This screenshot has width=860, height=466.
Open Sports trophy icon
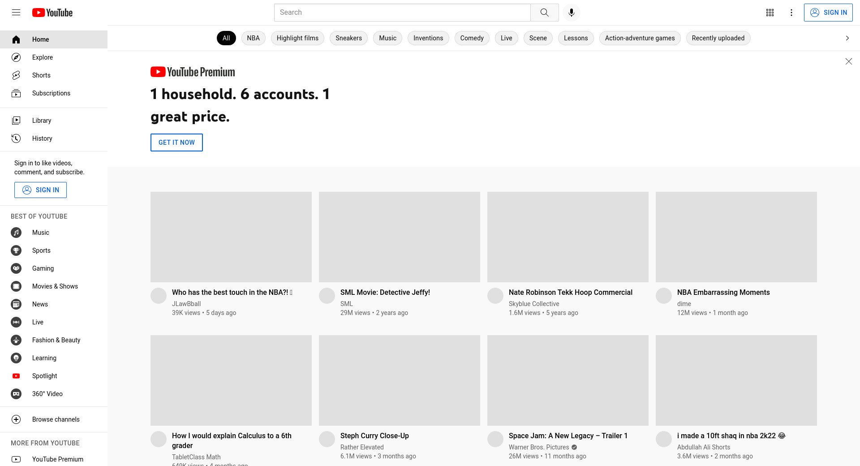tap(16, 250)
